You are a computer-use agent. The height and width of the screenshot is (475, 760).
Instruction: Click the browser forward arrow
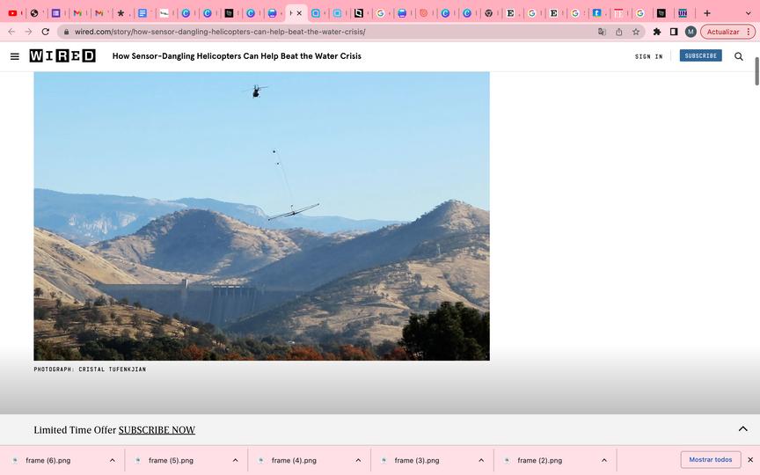tap(29, 32)
